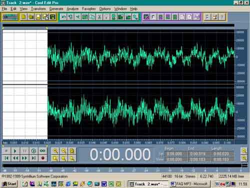Click the Open file folder icon
Screen dimensions: 250x188
30,17
